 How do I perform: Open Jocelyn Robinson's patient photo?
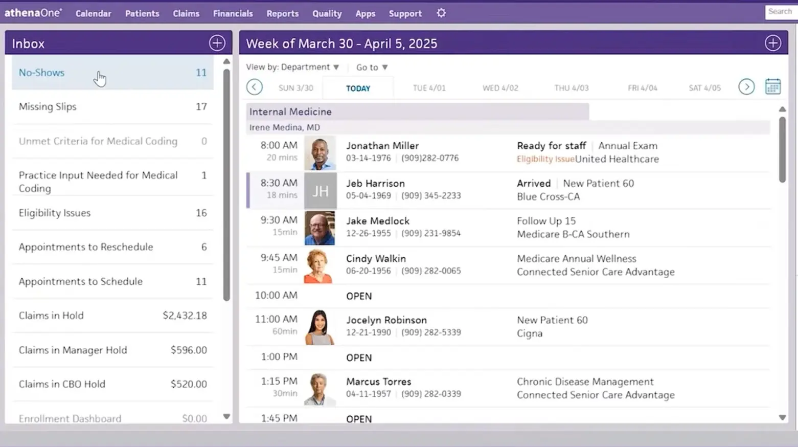pyautogui.click(x=320, y=327)
